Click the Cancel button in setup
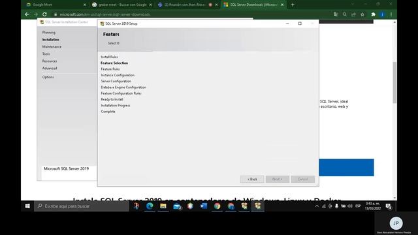 click(302, 180)
